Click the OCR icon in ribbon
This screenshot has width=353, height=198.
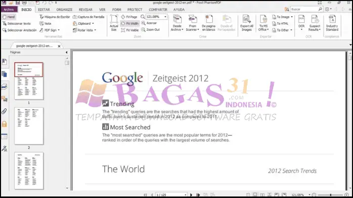coord(301,22)
